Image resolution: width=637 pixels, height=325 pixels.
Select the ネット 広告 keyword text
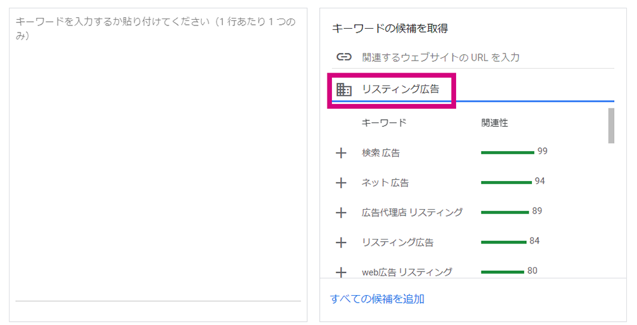[385, 183]
